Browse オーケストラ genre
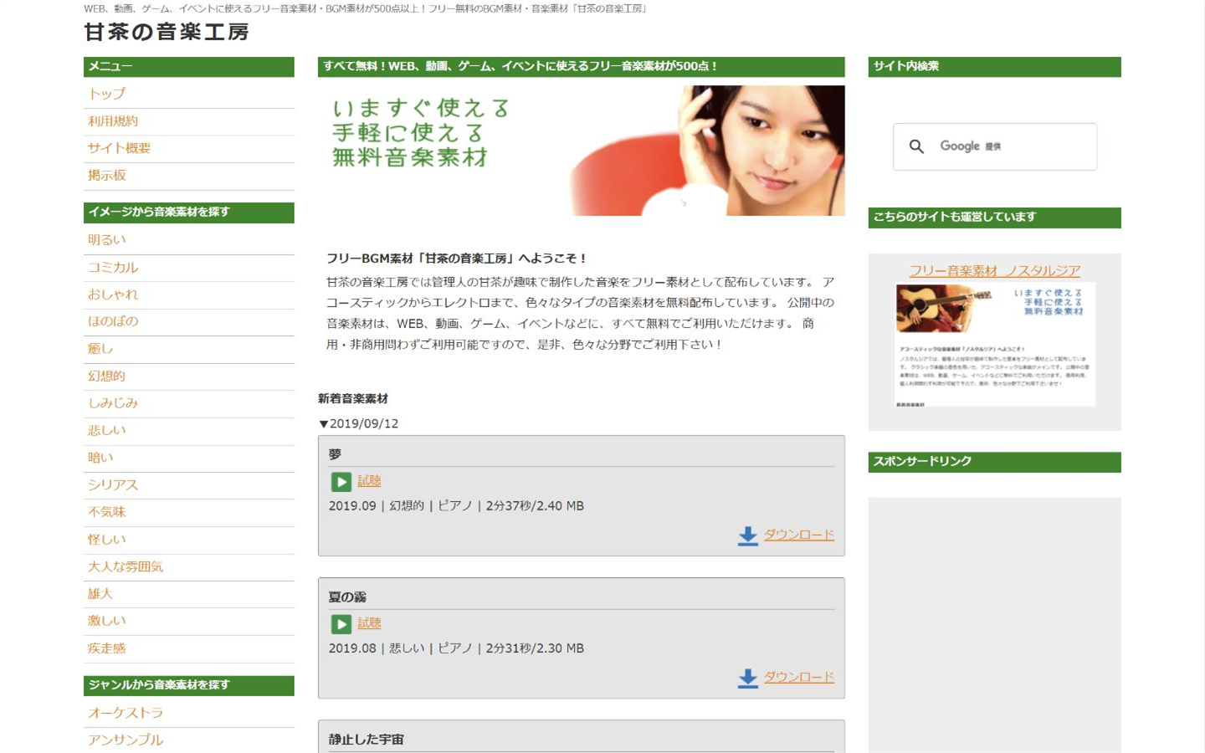 [x=126, y=713]
